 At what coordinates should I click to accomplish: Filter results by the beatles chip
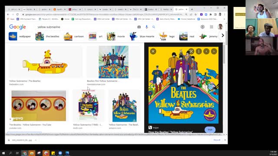coord(47,36)
